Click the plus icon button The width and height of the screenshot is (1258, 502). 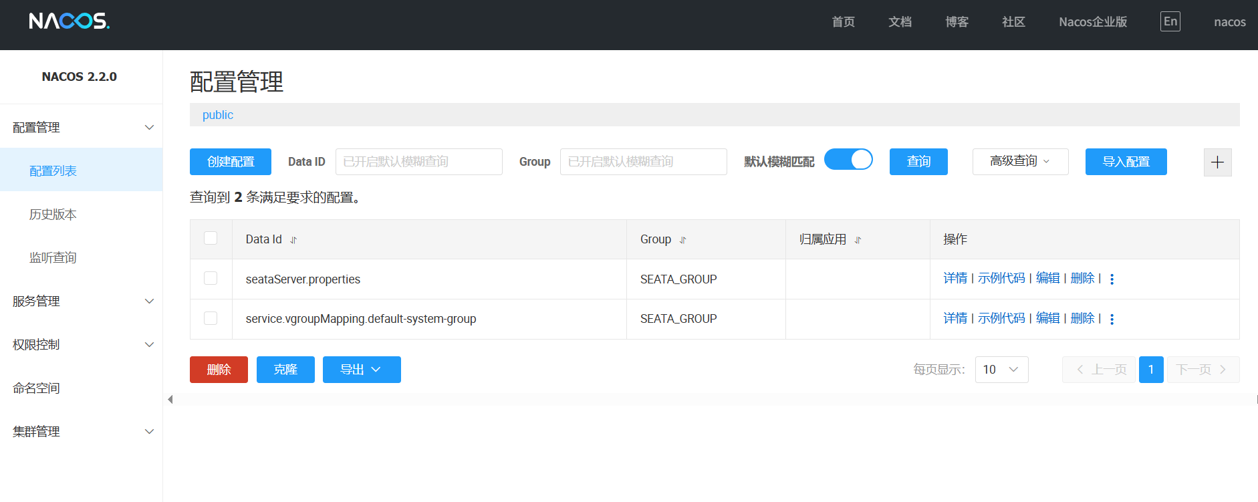click(x=1217, y=162)
